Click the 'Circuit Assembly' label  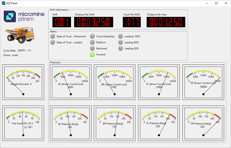(x=105, y=37)
